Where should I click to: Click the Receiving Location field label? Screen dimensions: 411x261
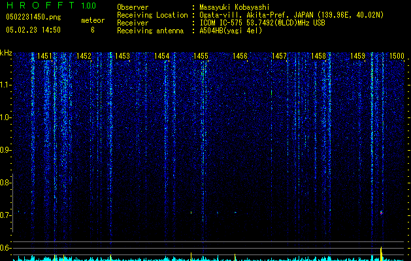[152, 15]
